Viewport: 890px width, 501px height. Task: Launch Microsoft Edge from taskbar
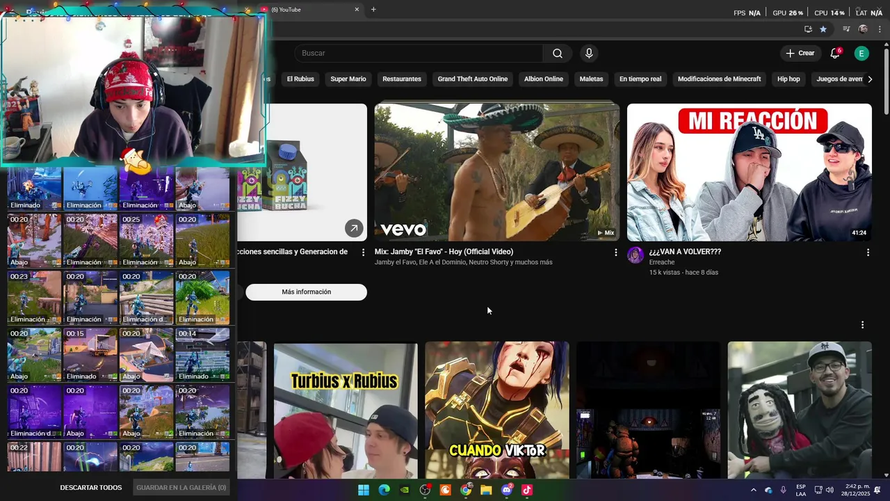click(384, 490)
